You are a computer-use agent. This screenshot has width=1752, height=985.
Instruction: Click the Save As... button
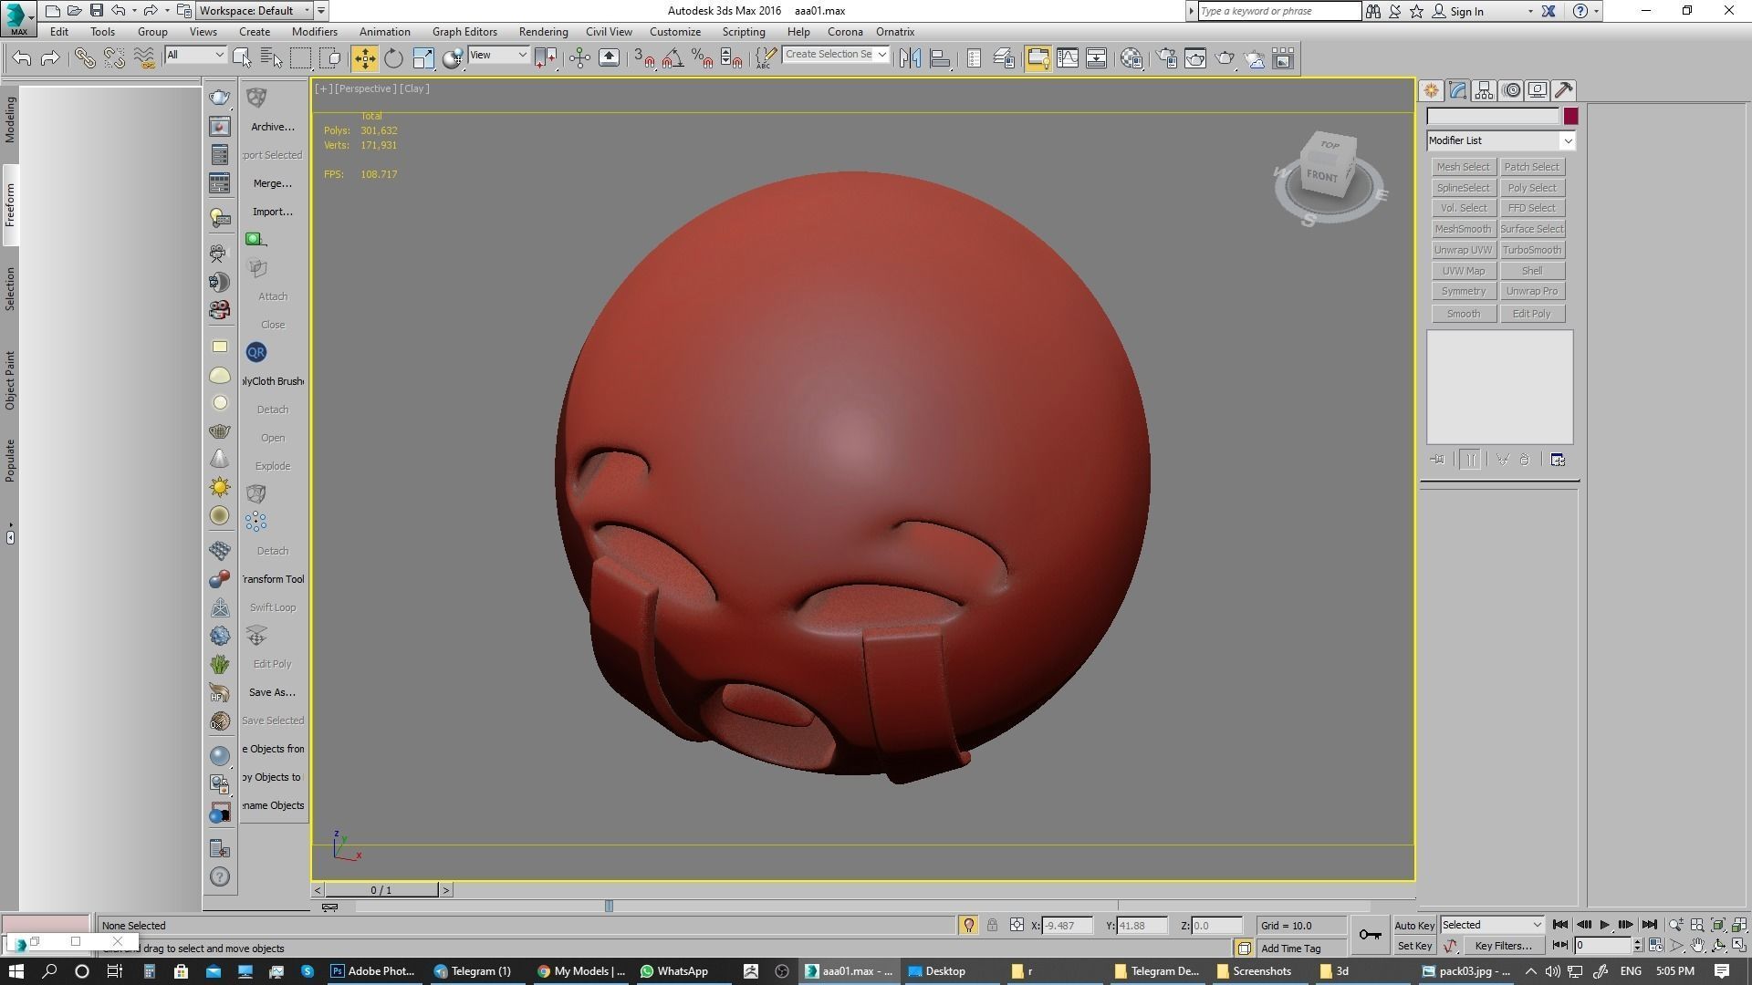[x=272, y=692]
